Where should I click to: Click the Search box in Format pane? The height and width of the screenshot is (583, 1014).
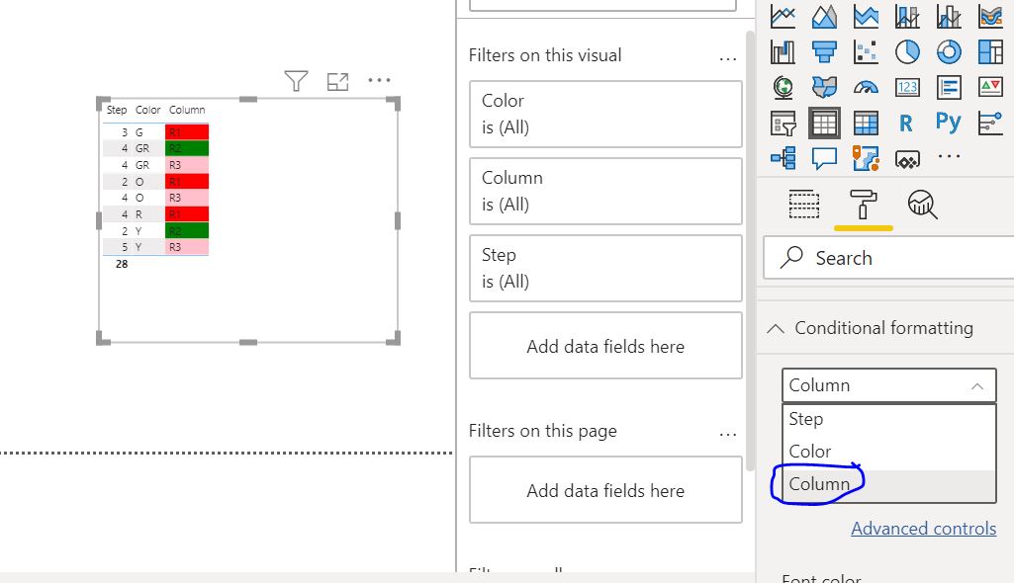(888, 258)
